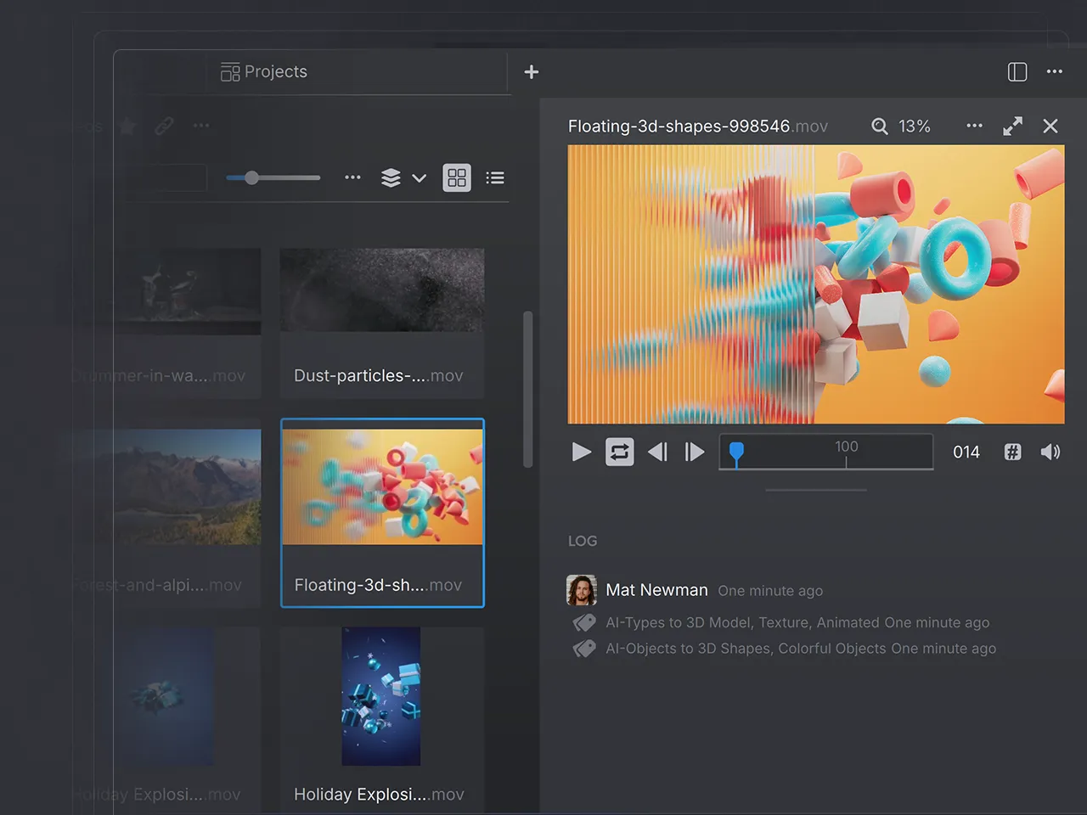Viewport: 1087px width, 815px height.
Task: Click the dimmed link icon
Action: click(x=164, y=126)
